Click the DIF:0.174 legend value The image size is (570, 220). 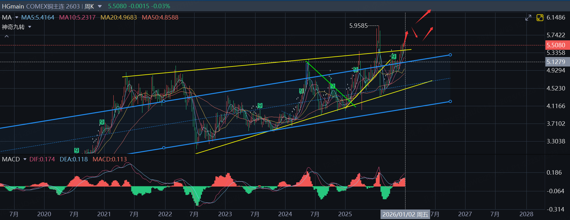pyautogui.click(x=42, y=159)
